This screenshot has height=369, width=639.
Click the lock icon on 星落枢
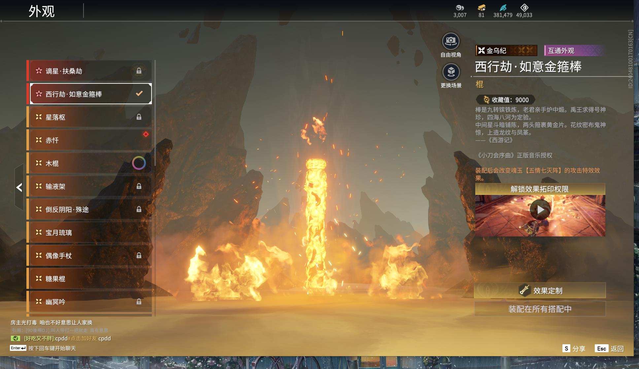point(139,117)
